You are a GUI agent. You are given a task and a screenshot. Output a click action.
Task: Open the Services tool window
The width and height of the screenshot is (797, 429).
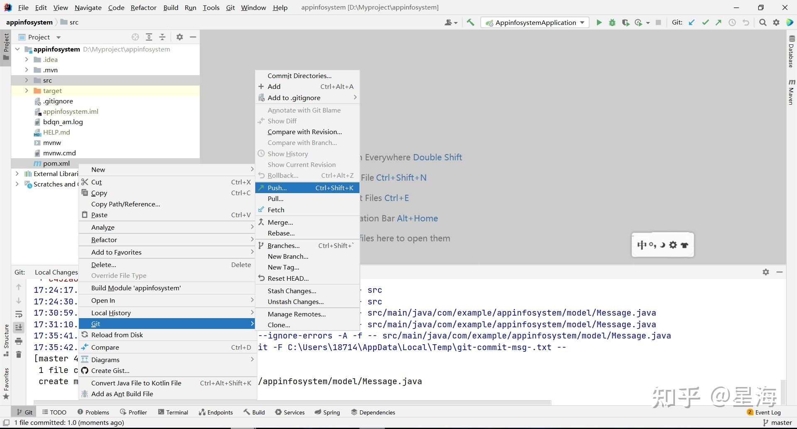coord(290,412)
